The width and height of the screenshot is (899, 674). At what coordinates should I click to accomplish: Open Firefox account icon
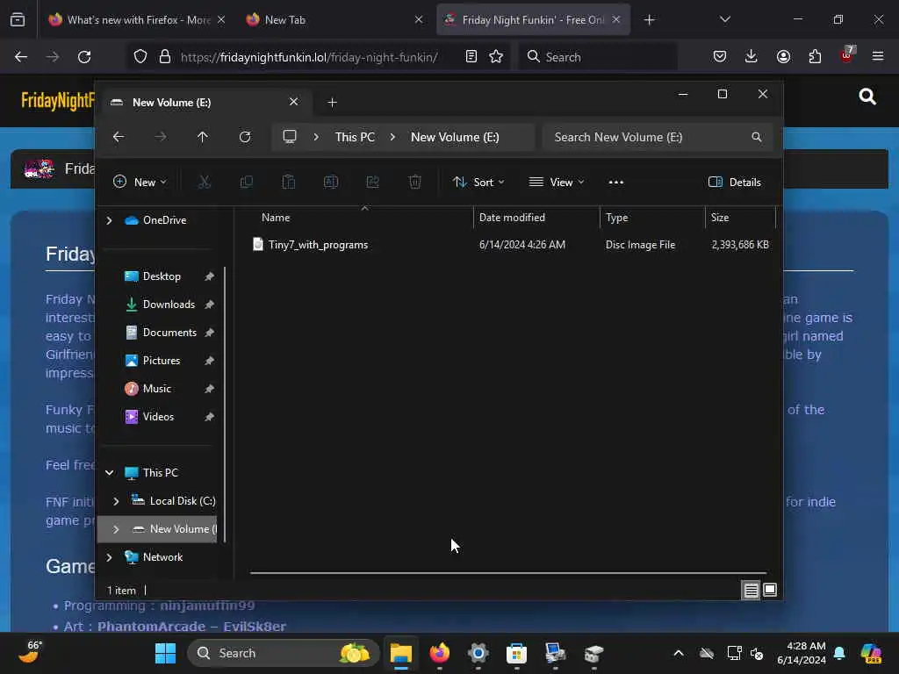tap(783, 57)
